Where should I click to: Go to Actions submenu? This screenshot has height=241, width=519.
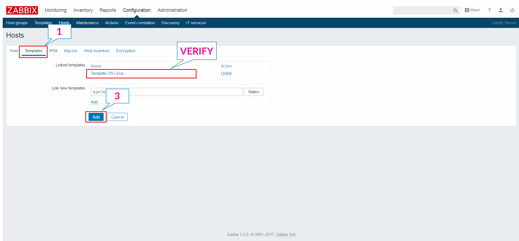(x=112, y=23)
